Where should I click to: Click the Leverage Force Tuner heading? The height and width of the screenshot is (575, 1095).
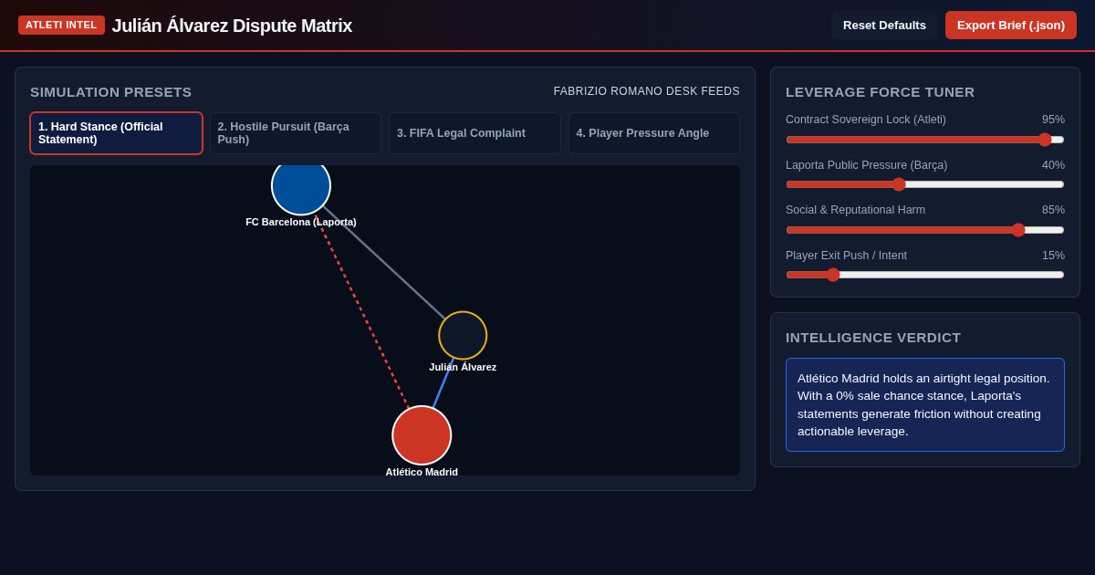[880, 92]
